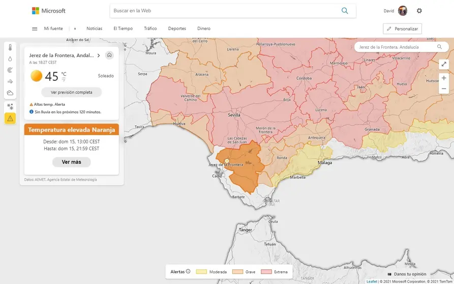
Task: Open the El Tiempo tab
Action: 123,29
